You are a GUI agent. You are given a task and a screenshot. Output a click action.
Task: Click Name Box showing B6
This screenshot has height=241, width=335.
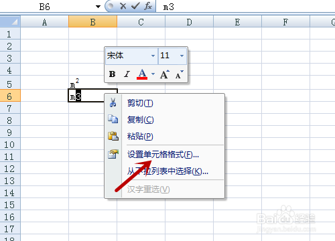click(x=45, y=7)
